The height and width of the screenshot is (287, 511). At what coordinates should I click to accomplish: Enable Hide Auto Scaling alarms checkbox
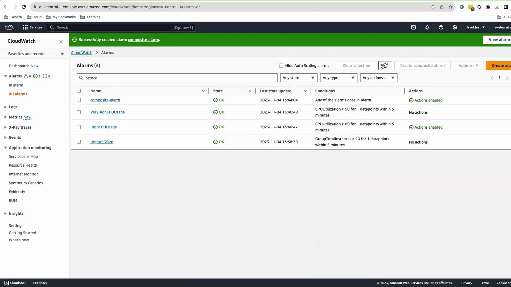click(x=281, y=66)
